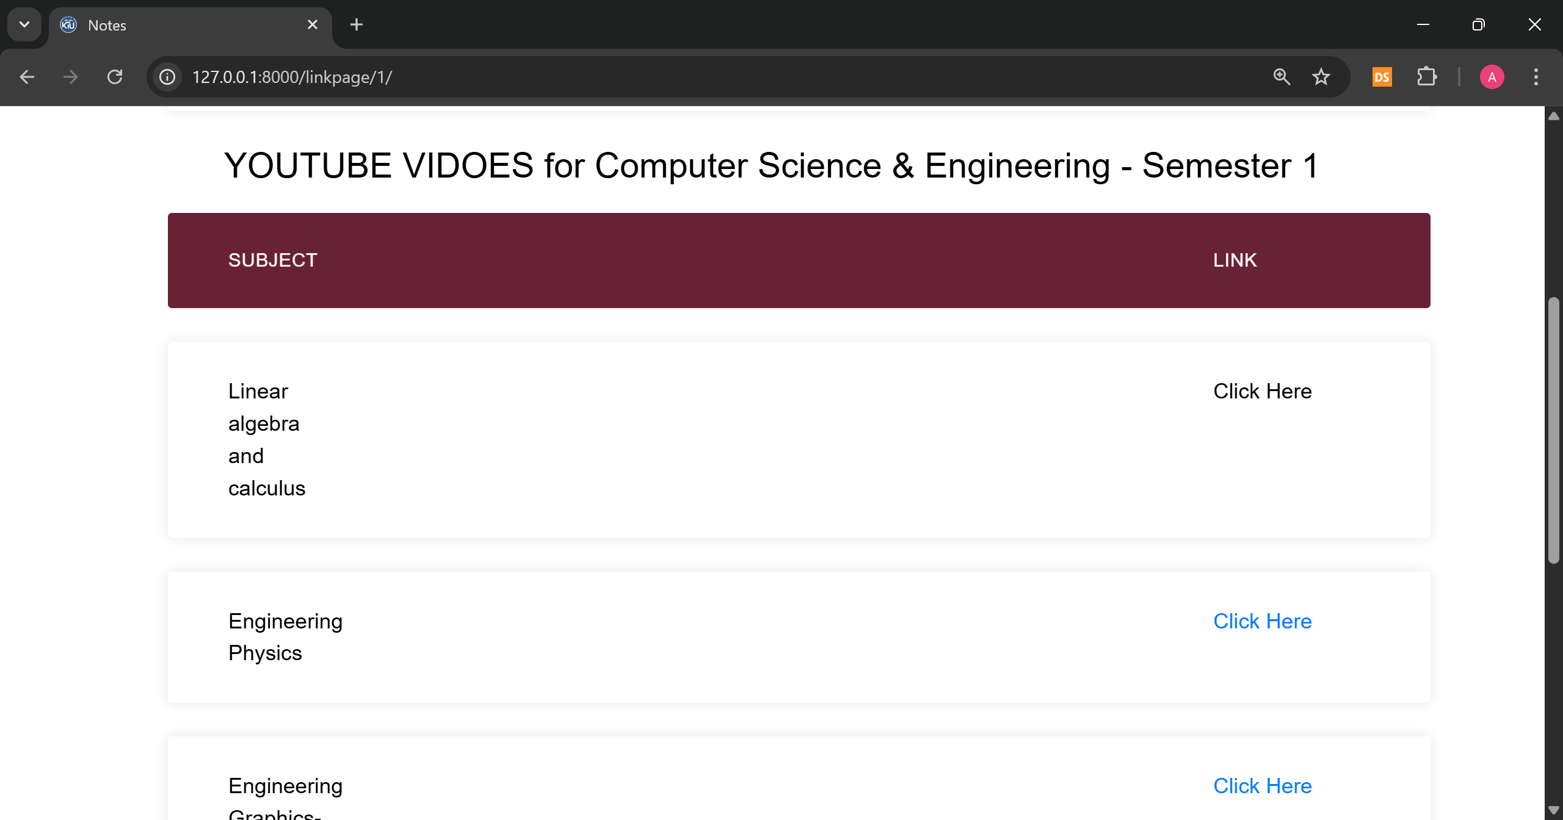Image resolution: width=1563 pixels, height=820 pixels.
Task: Click the vertical scrollbar thumb
Action: coord(1554,430)
